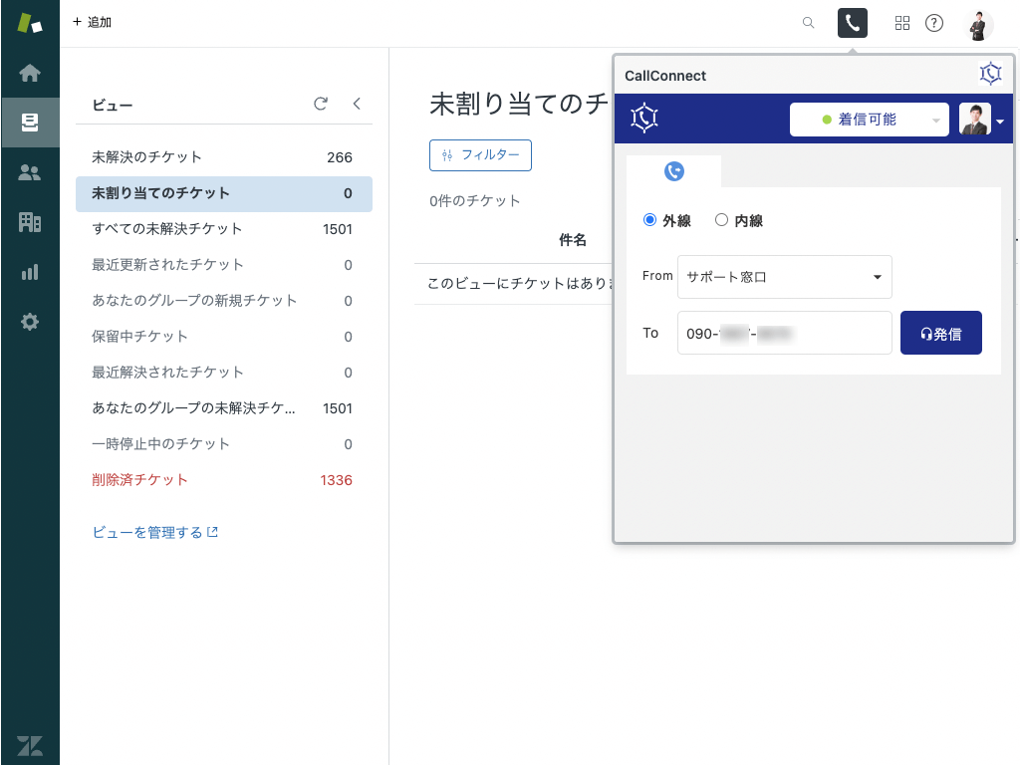The height and width of the screenshot is (765, 1020).
Task: Click the CallConnect phone icon in the header
Action: [852, 22]
